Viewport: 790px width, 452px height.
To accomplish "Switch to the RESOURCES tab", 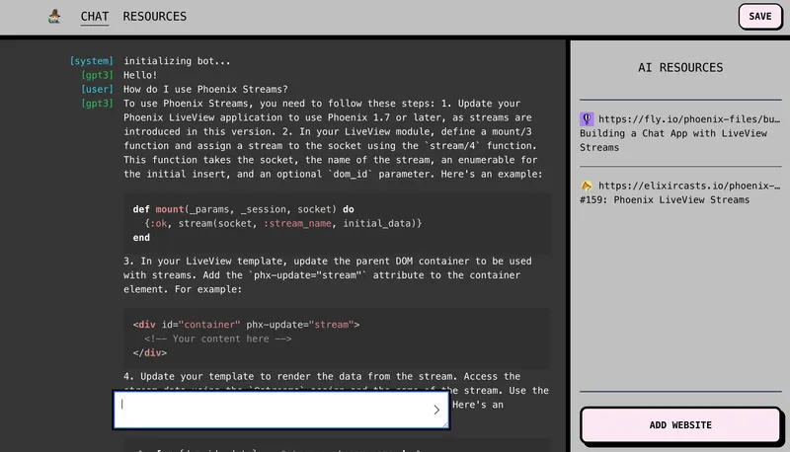I will tap(155, 17).
